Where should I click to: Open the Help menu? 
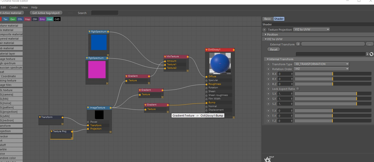click(x=34, y=7)
